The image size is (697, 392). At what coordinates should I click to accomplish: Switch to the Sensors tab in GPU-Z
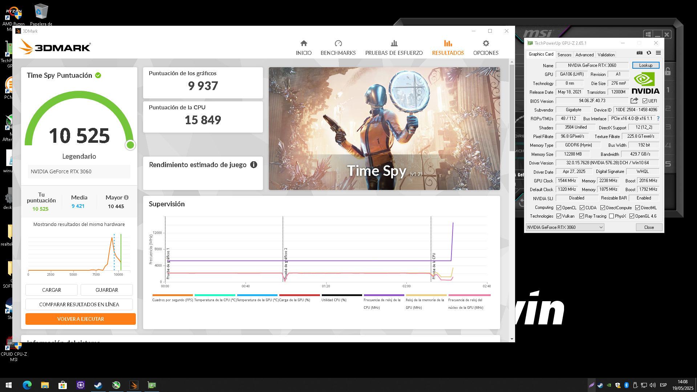coord(564,55)
